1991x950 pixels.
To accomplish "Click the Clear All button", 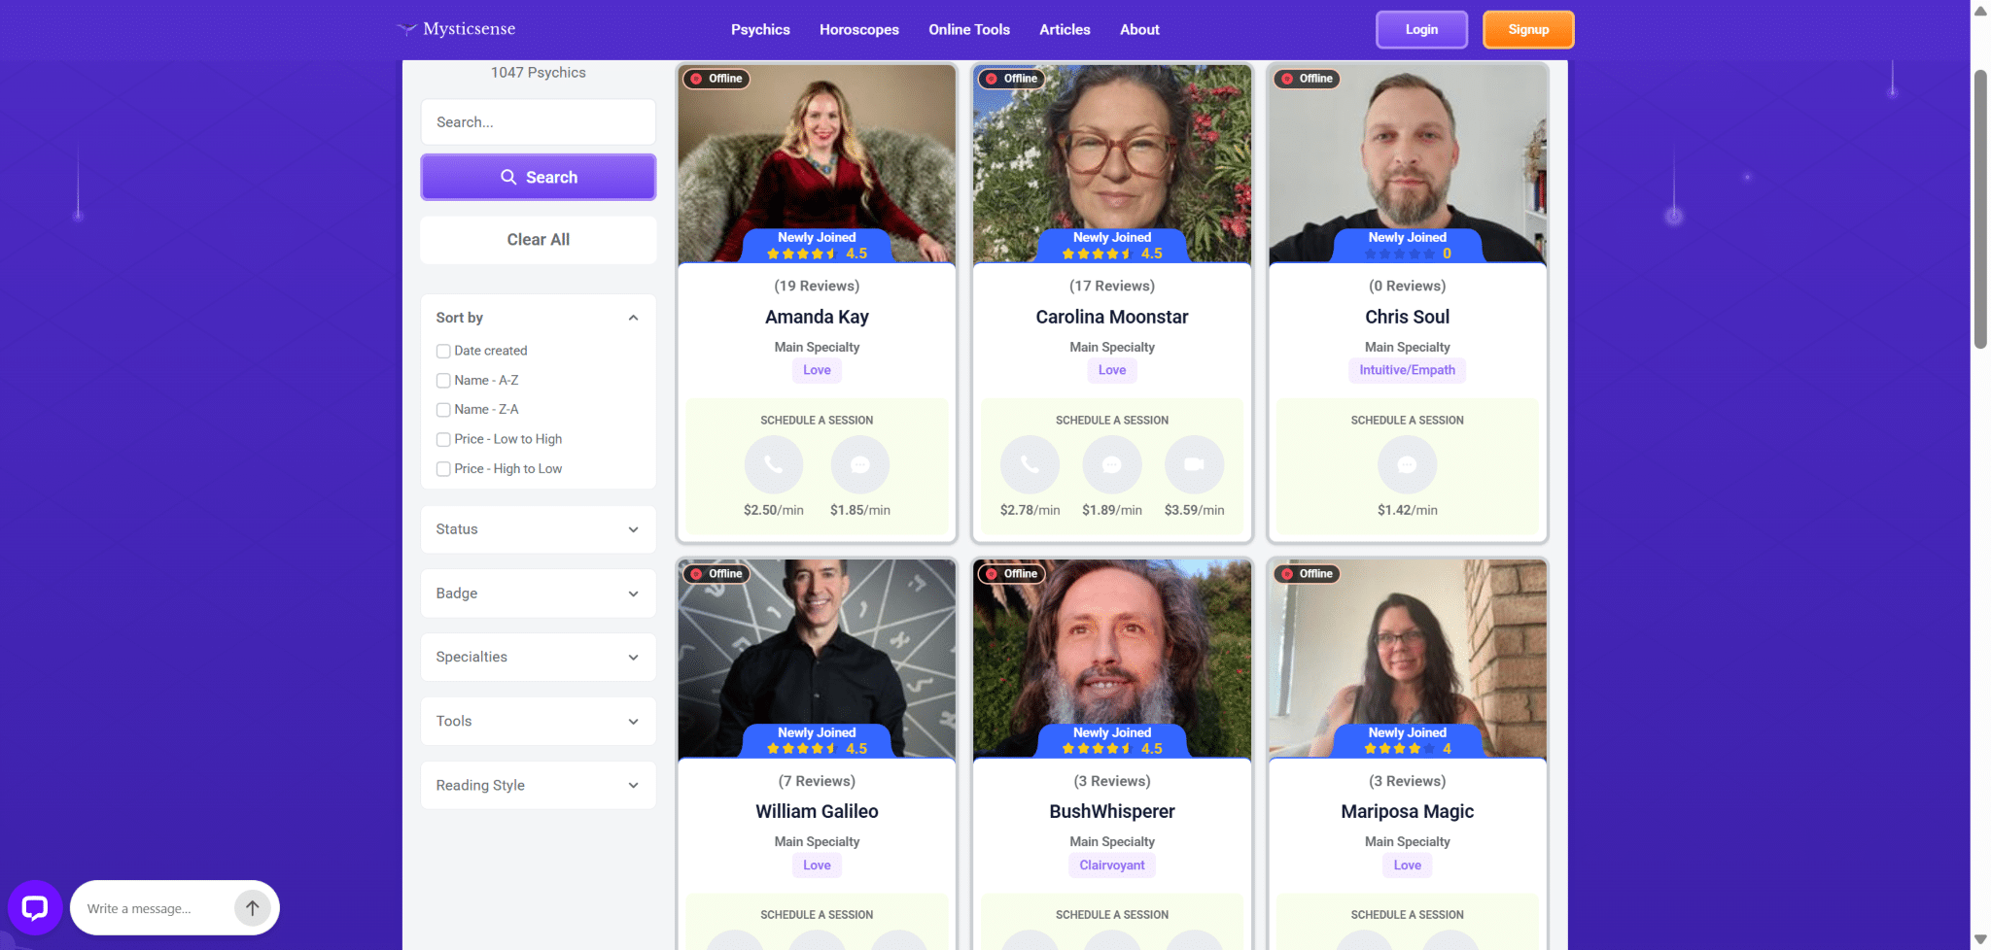I will click(x=538, y=239).
